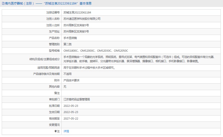Click 不适用 in the storage conditions row
223x137 pixels.
[68, 74]
